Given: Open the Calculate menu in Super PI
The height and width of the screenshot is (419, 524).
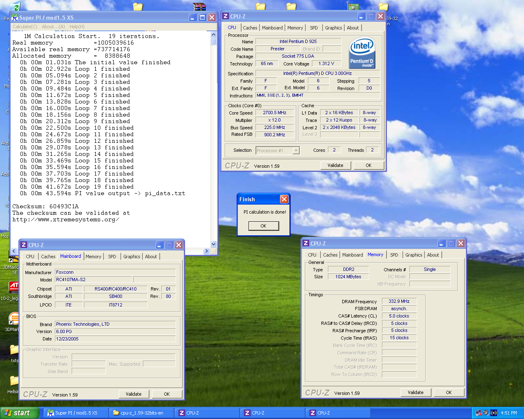Looking at the screenshot, I should click(25, 27).
